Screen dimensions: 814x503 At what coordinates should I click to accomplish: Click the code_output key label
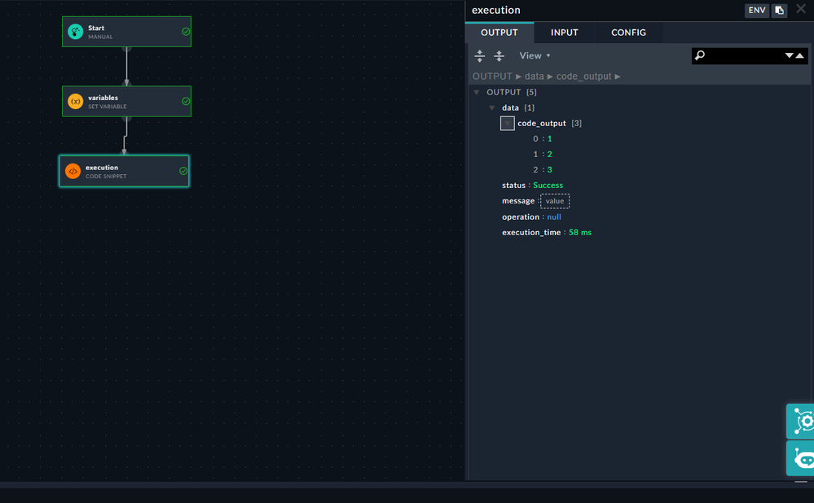coord(542,124)
